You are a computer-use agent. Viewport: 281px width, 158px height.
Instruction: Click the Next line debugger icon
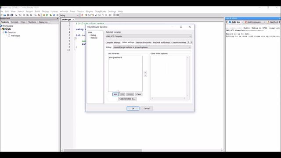[x=89, y=15]
